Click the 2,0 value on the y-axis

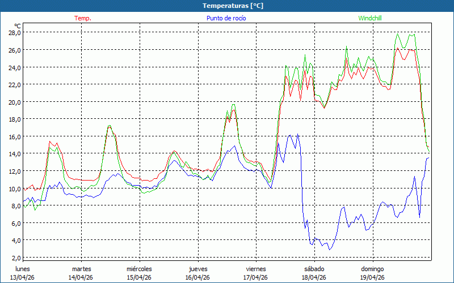tap(16, 257)
